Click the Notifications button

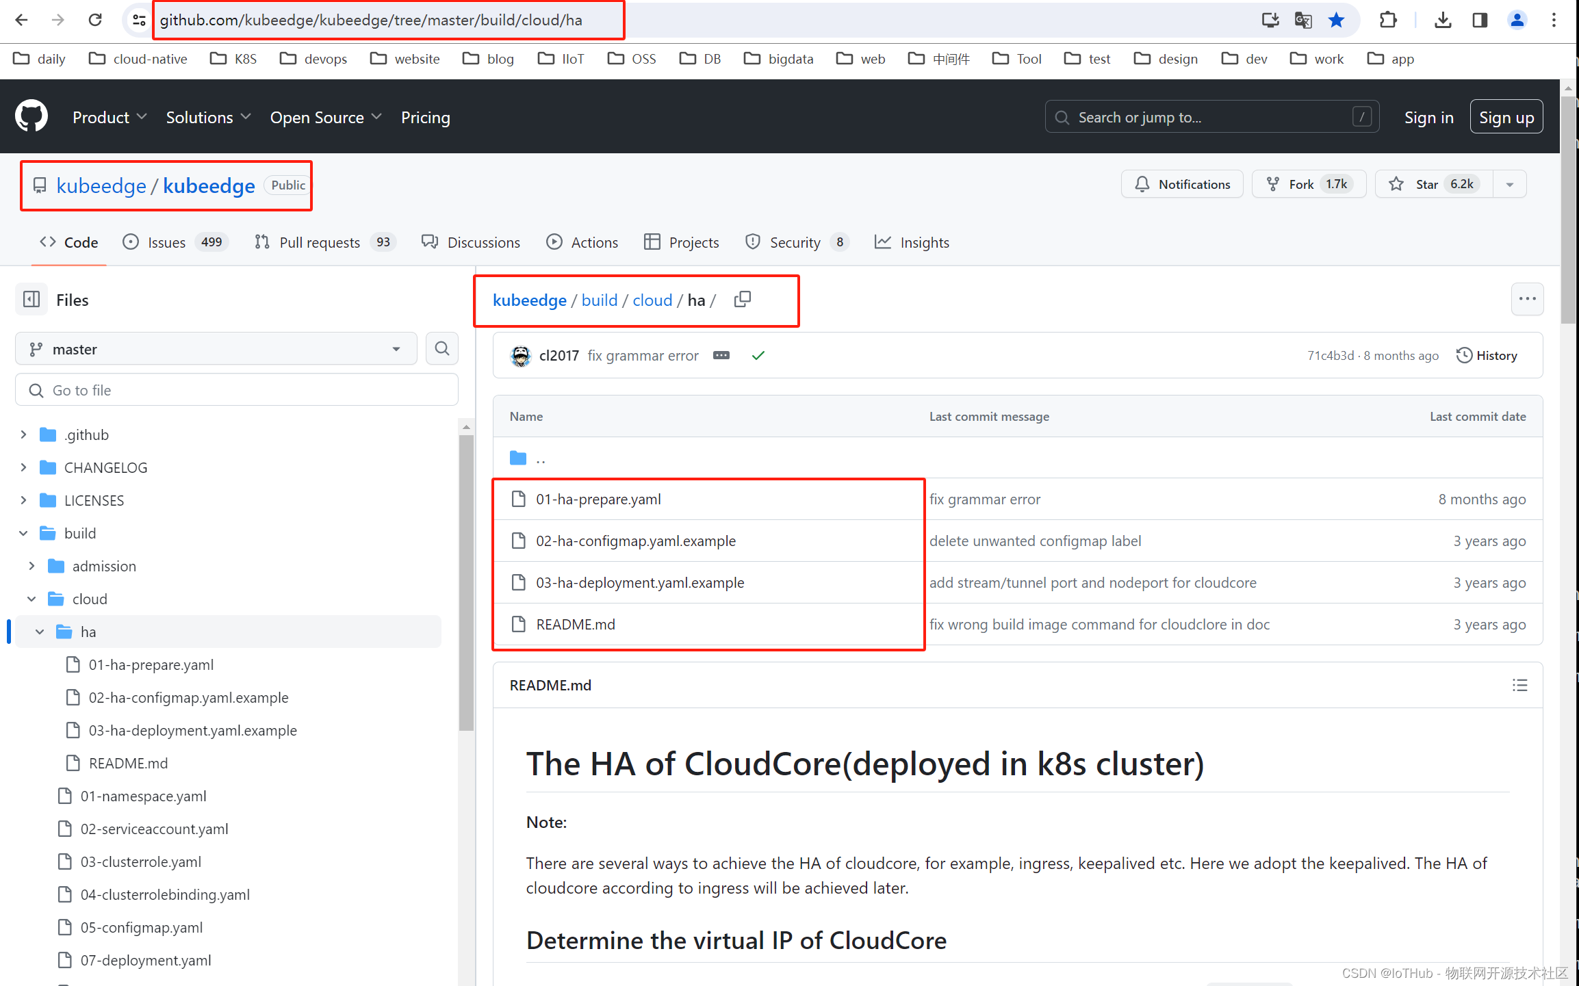[x=1182, y=184]
